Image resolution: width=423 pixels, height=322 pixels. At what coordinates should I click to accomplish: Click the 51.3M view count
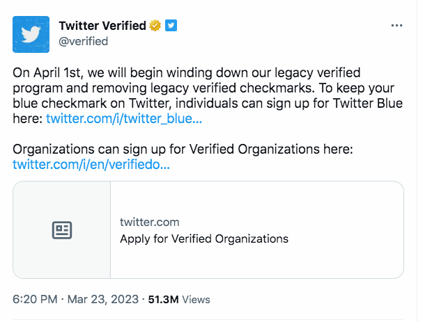pyautogui.click(x=163, y=299)
